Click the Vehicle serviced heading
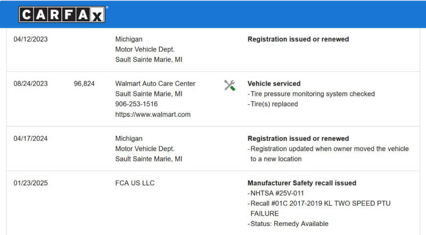This screenshot has height=235, width=426. tap(274, 84)
